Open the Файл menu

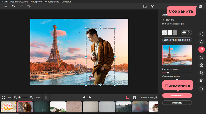[x=5, y=1]
